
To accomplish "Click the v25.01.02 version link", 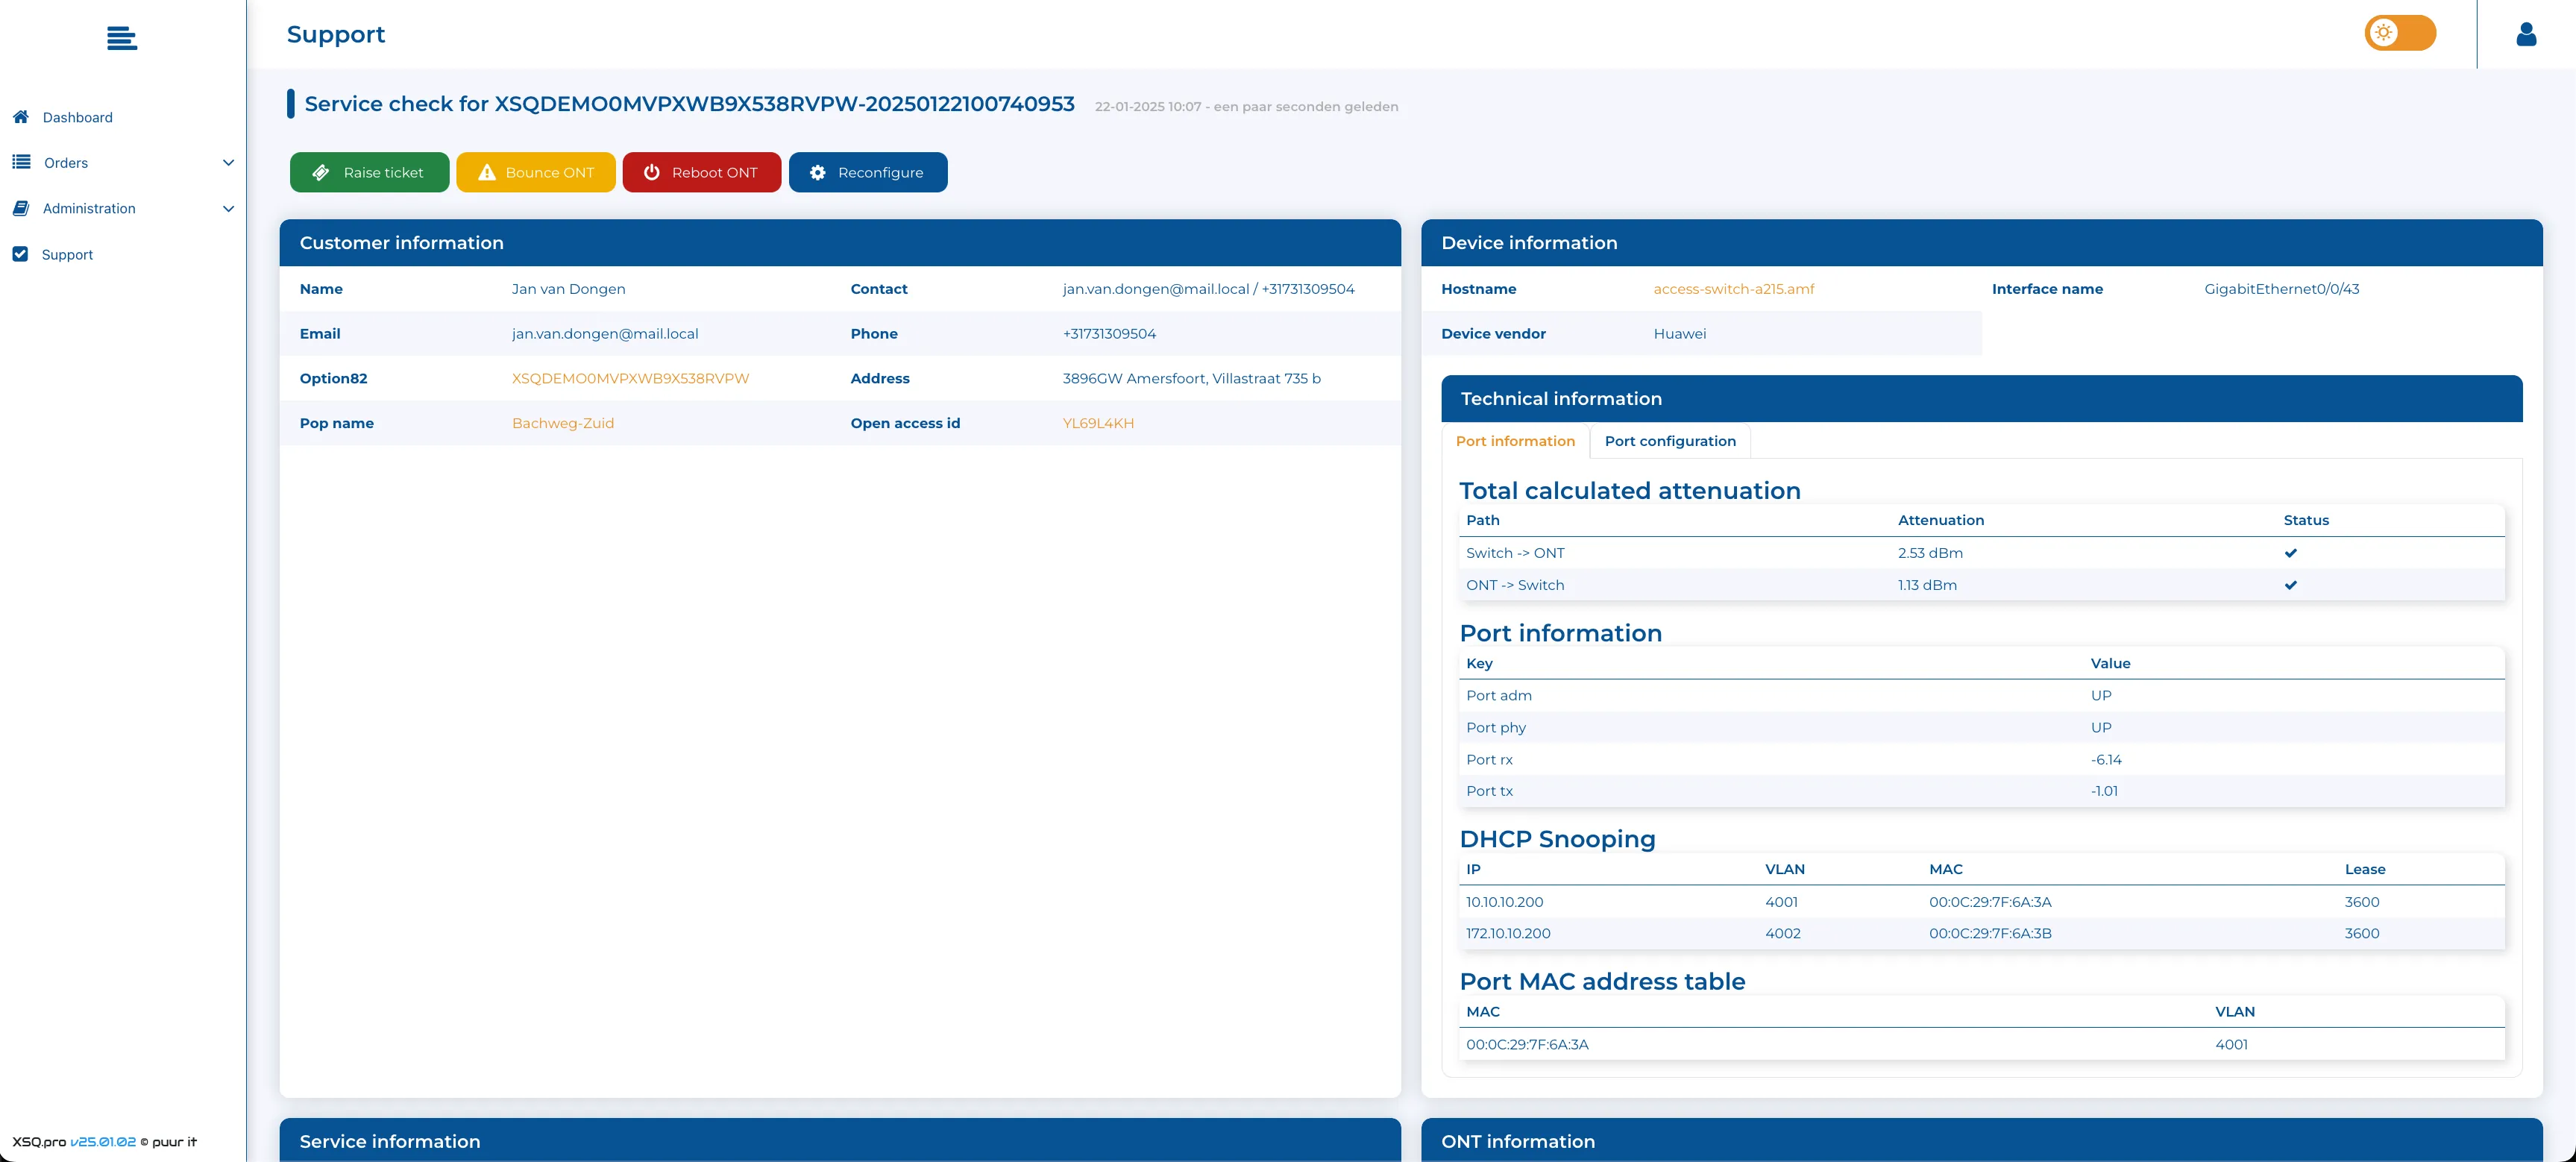I will (x=103, y=1141).
